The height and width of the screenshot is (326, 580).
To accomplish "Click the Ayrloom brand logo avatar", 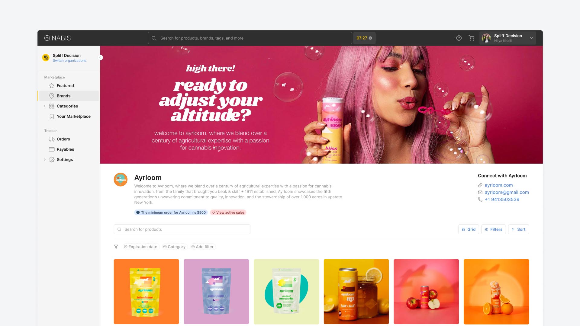I will click(121, 180).
